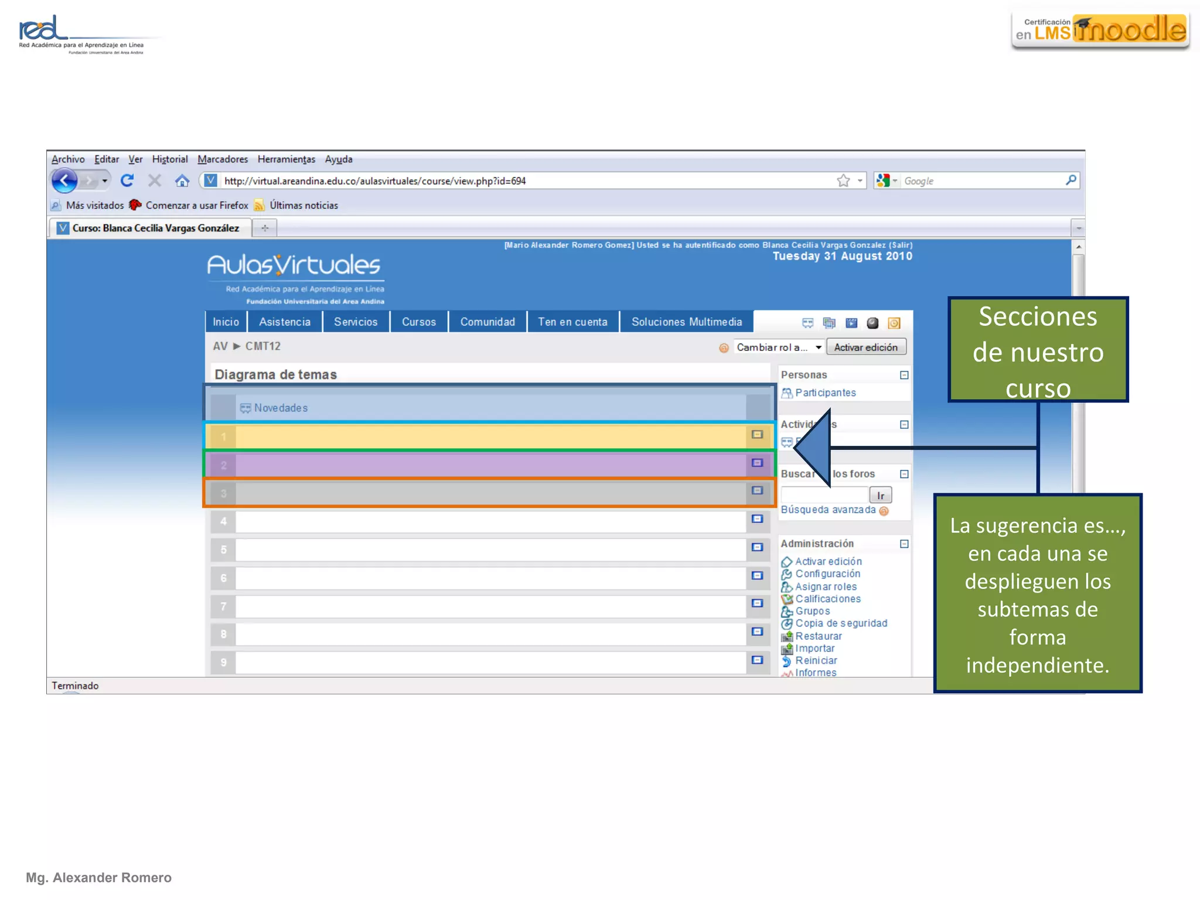This screenshot has height=900, width=1200.
Task: Collapse the Personas block
Action: tap(904, 375)
